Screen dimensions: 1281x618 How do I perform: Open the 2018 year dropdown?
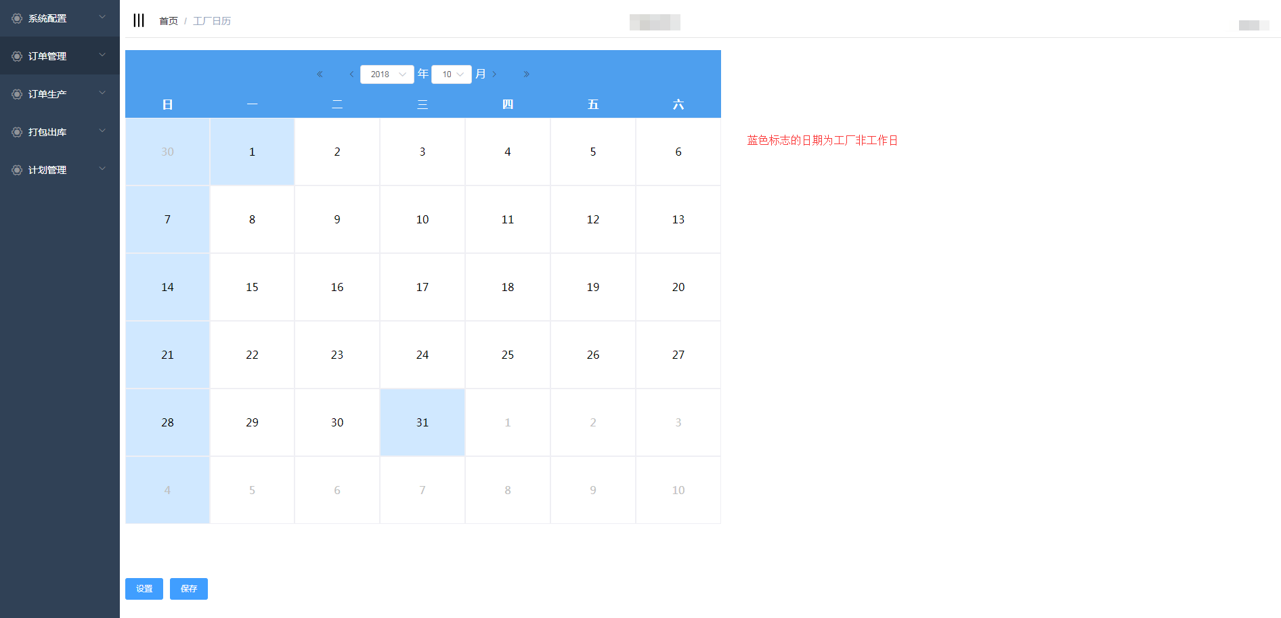387,74
